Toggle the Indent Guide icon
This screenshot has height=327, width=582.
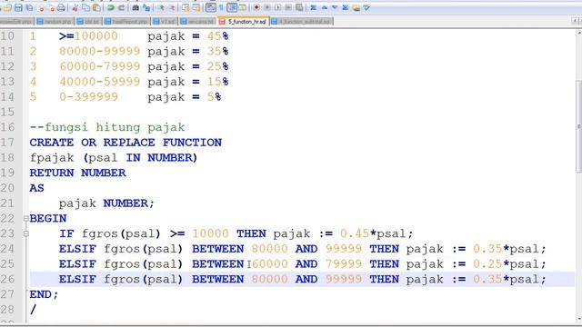(232, 8)
